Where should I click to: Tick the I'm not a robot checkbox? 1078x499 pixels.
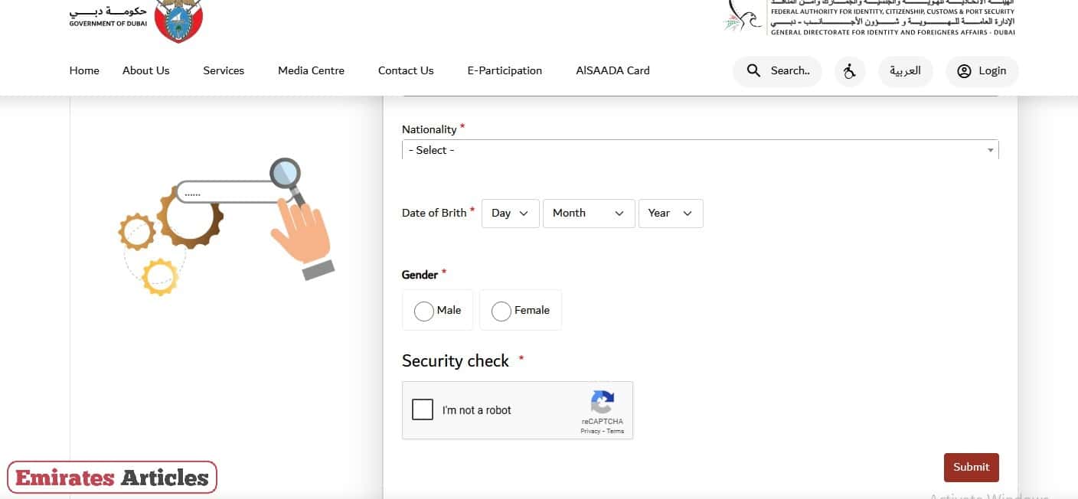pyautogui.click(x=423, y=409)
